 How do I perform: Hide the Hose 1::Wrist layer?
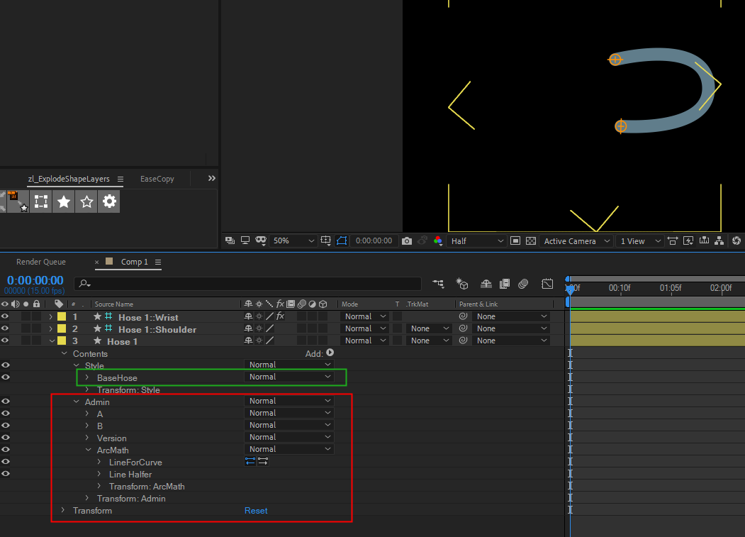6,316
